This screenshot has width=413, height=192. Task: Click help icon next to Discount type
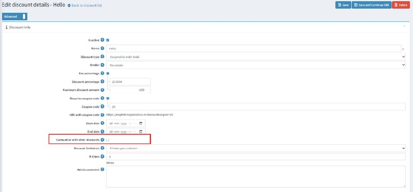pos(102,57)
